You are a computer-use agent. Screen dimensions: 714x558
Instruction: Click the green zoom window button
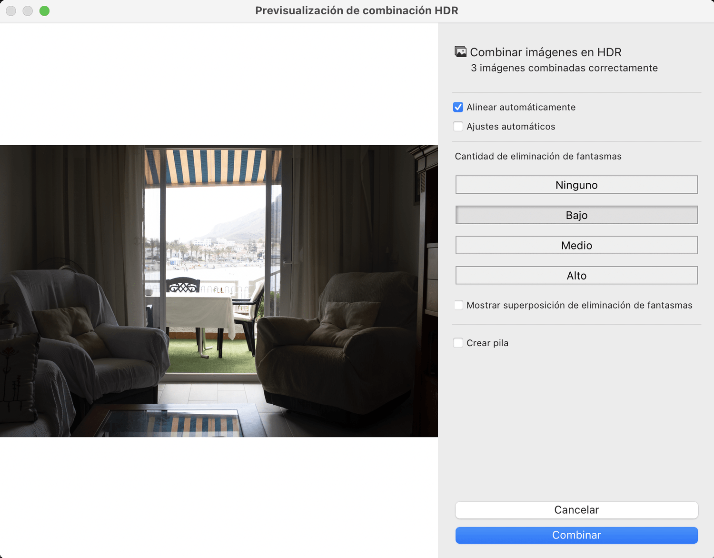[44, 10]
